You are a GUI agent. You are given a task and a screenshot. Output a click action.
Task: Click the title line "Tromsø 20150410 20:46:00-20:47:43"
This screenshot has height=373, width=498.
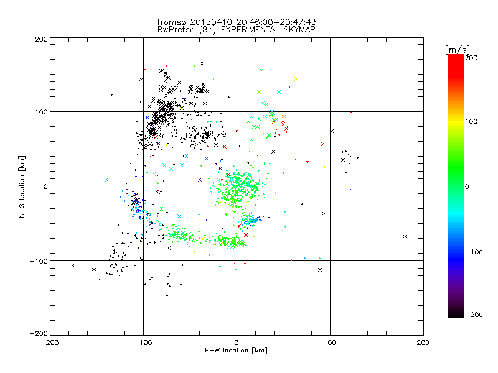click(236, 22)
